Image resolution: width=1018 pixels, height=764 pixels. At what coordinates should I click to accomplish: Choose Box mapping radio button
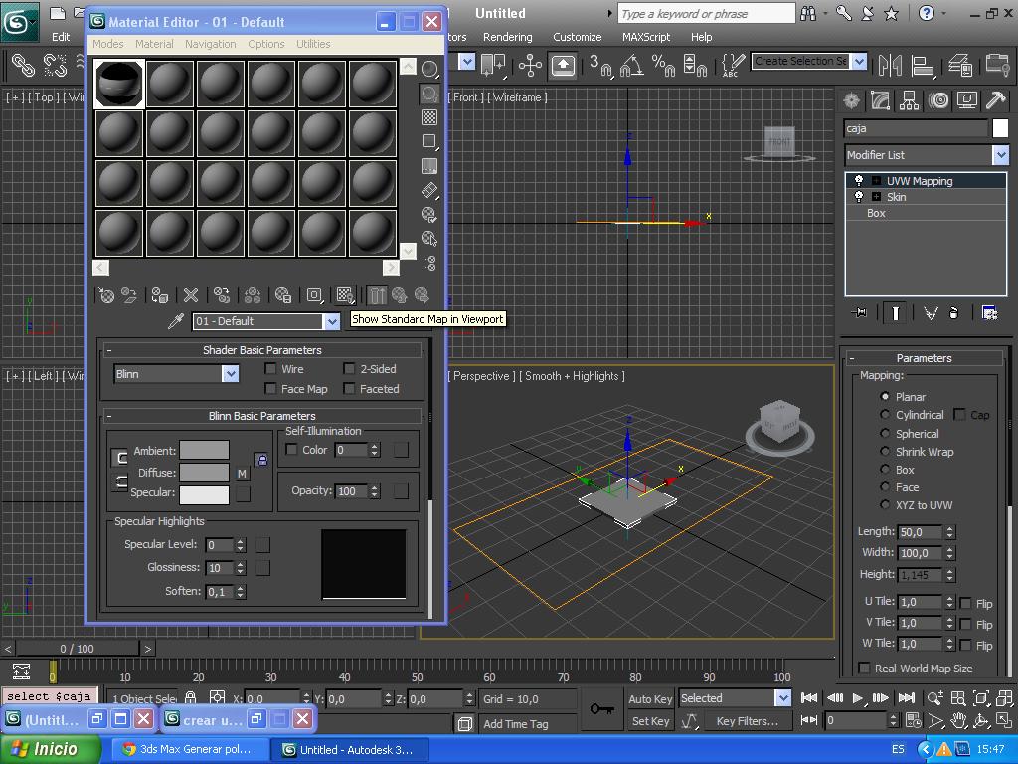coord(885,470)
